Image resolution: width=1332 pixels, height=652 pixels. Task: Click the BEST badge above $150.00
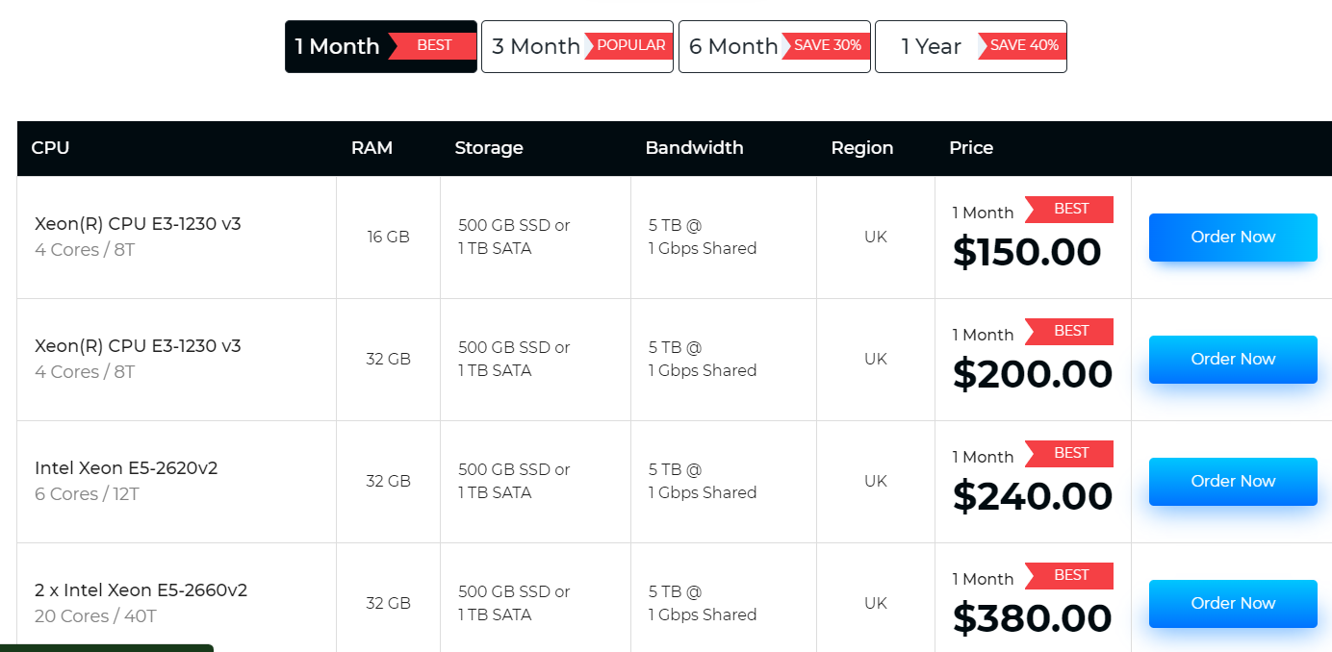1070,209
